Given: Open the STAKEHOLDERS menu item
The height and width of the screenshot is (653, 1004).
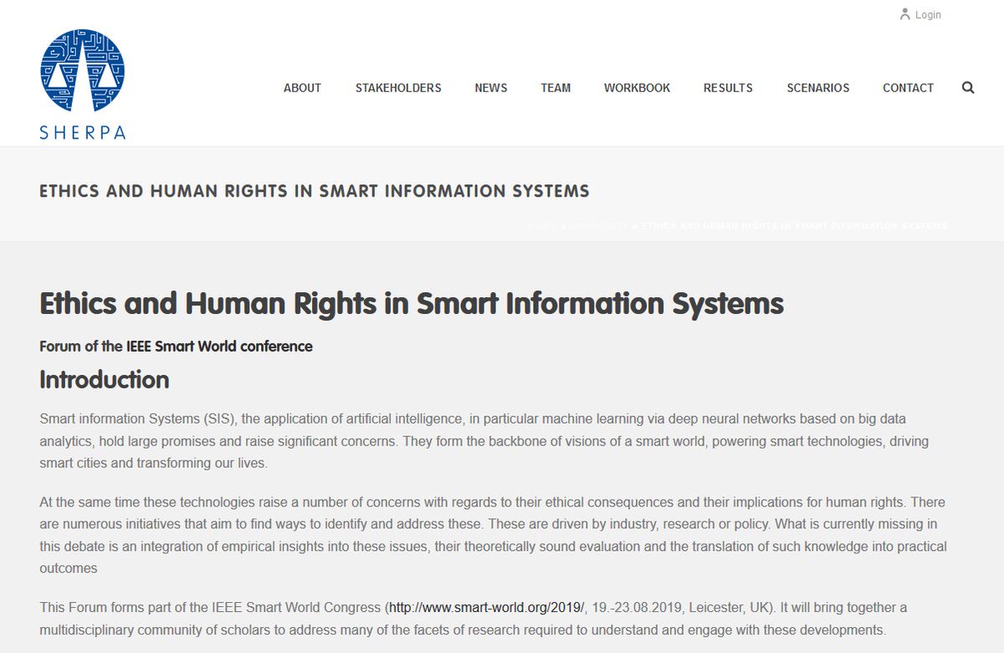Looking at the screenshot, I should (x=398, y=88).
